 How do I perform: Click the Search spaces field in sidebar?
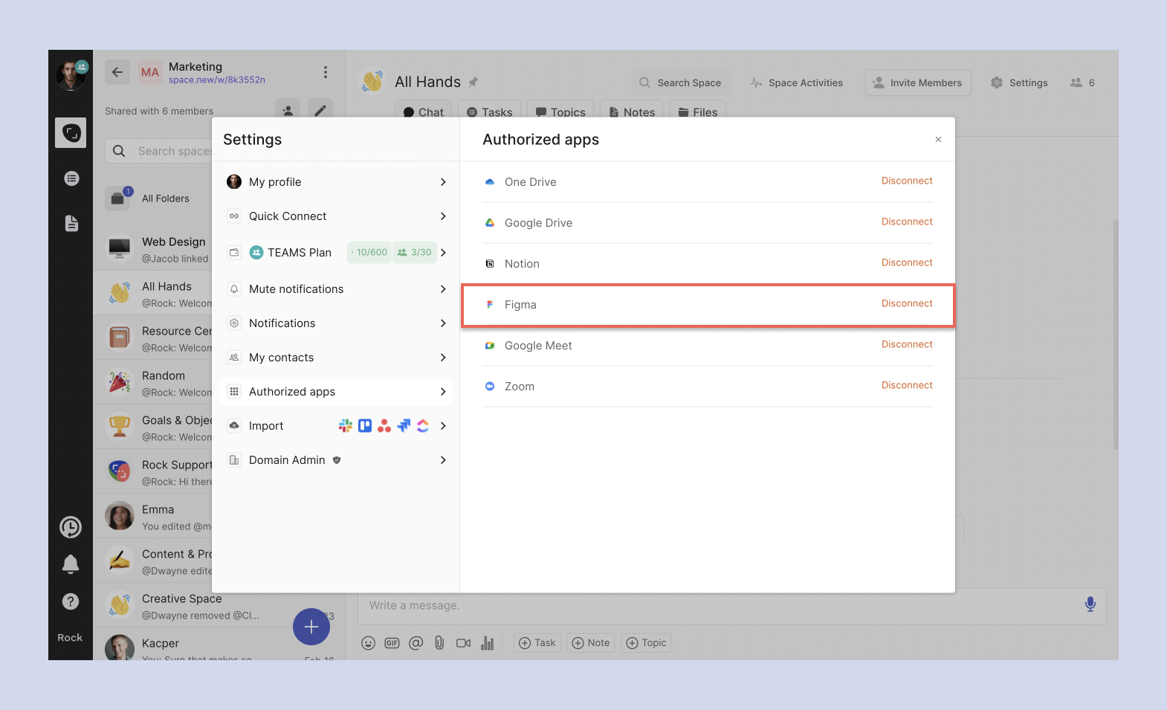coord(159,151)
